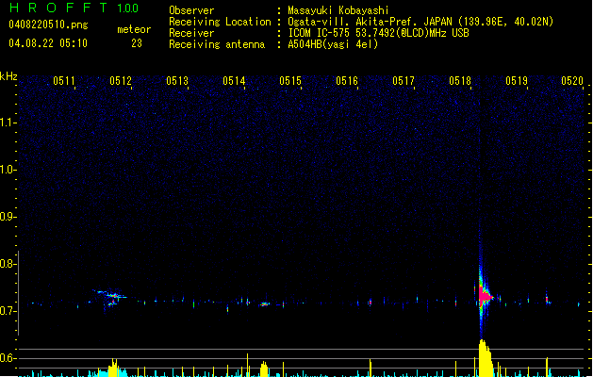The width and height of the screenshot is (593, 377).
Task: Click the 0512 time marker
Action: point(121,81)
